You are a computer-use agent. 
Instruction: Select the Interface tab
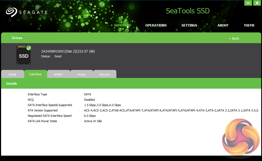tap(35, 74)
